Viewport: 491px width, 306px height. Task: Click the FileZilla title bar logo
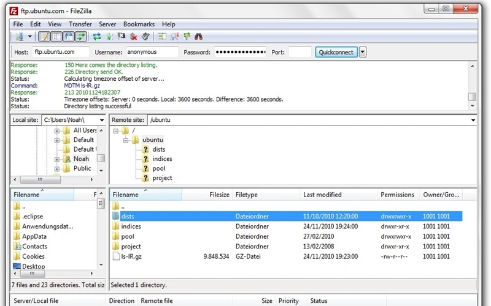pos(14,11)
